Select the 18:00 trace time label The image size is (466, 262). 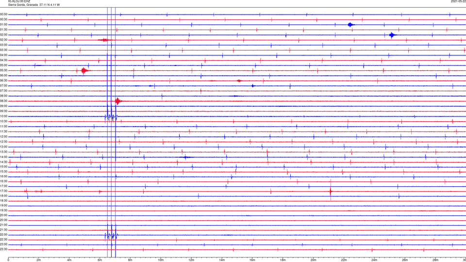click(4, 196)
